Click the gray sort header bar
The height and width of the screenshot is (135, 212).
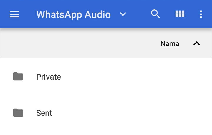click(x=74, y=43)
